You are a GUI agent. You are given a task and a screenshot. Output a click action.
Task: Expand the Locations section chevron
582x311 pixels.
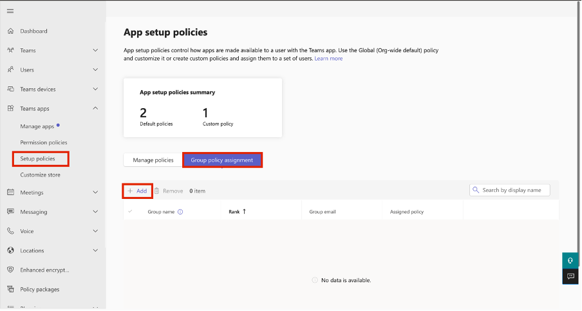pos(95,250)
